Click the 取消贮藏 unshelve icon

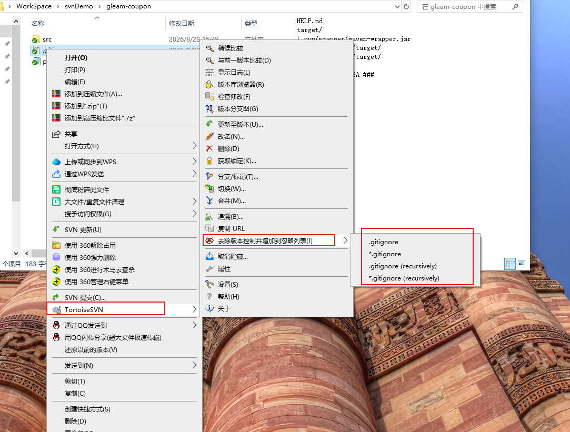coord(210,256)
